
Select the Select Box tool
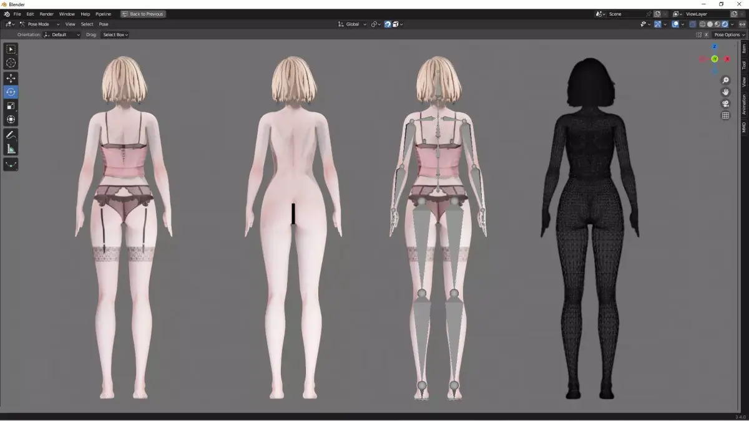tap(11, 49)
